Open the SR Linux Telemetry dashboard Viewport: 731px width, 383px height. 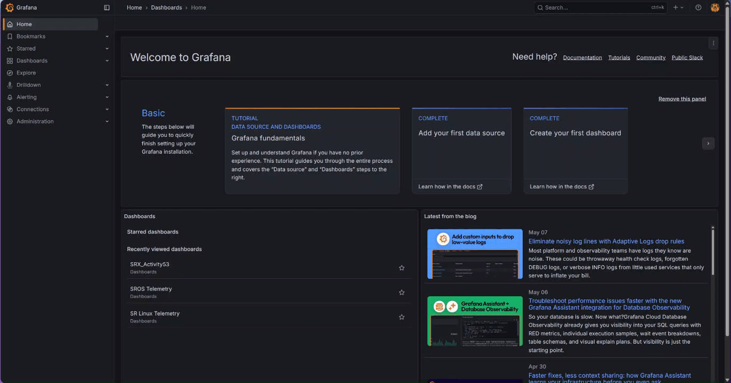coord(155,313)
